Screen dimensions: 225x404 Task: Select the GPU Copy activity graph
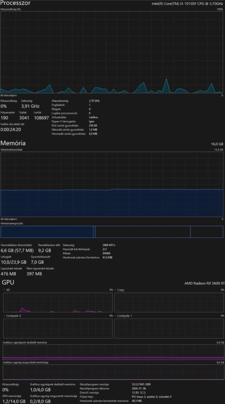[169, 302]
